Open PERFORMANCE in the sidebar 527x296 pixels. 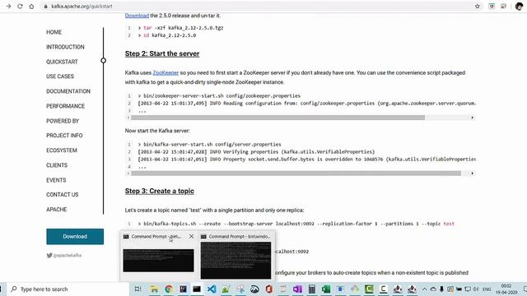point(65,106)
